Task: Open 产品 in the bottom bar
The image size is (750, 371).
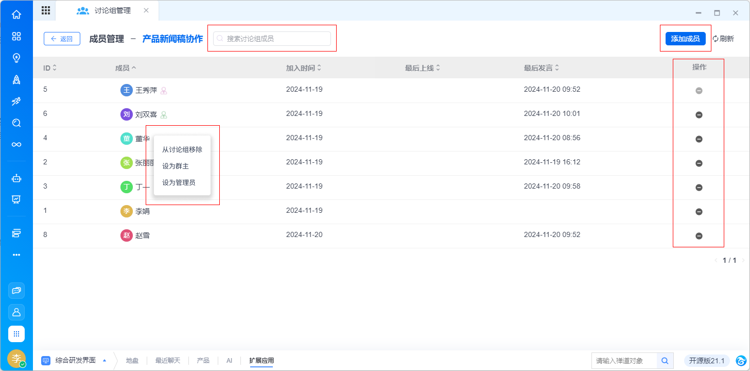Action: click(203, 361)
